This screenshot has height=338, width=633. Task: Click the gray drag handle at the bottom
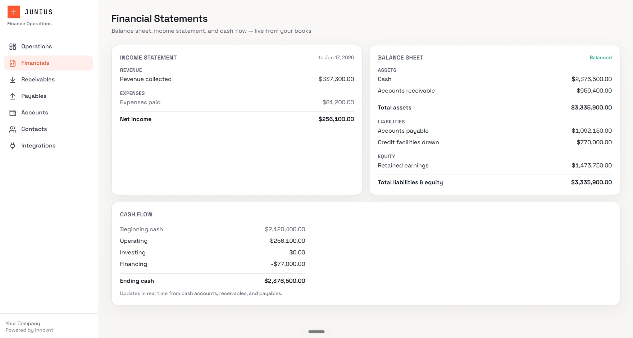316,332
